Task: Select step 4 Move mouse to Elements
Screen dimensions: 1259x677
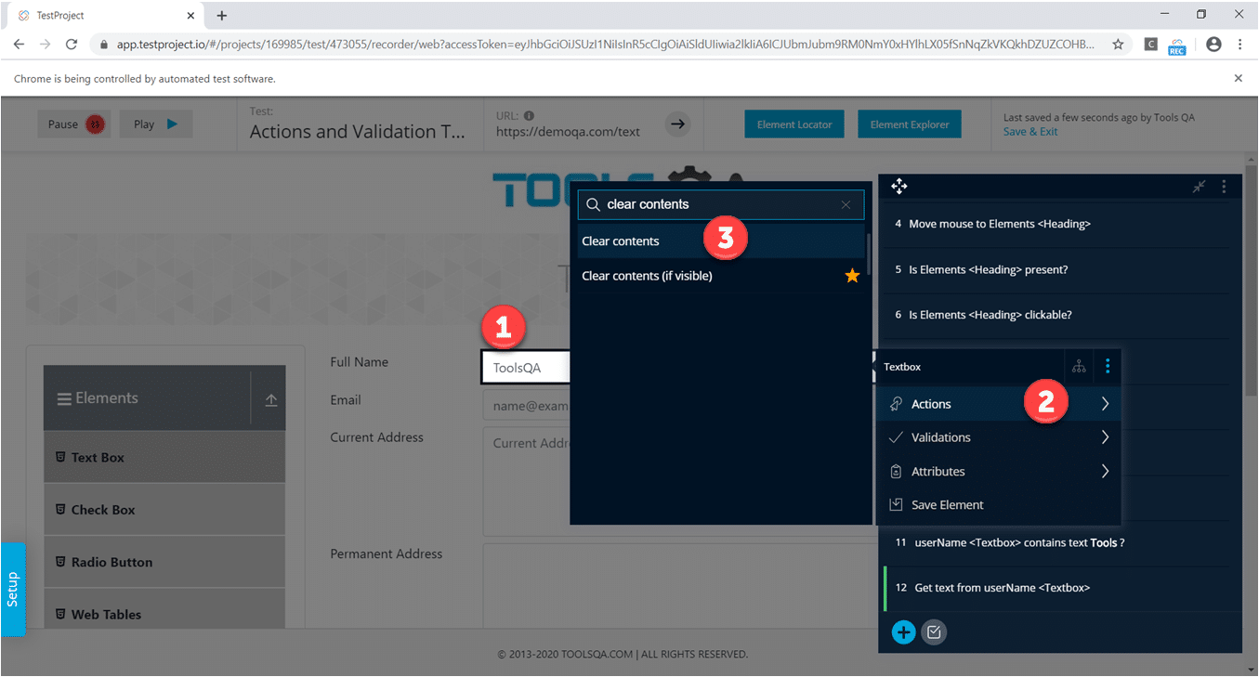Action: (x=1055, y=224)
